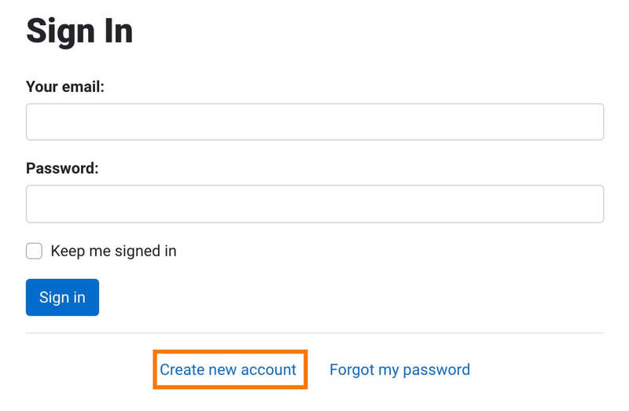Place cursor in the password entry box

click(314, 204)
